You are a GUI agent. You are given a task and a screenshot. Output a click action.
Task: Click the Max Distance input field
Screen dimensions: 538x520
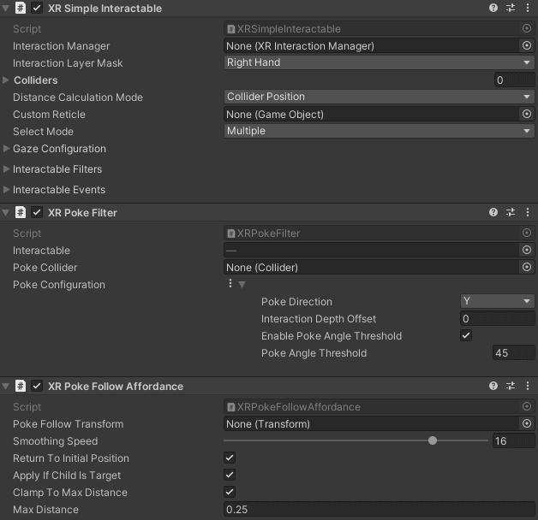tap(378, 509)
